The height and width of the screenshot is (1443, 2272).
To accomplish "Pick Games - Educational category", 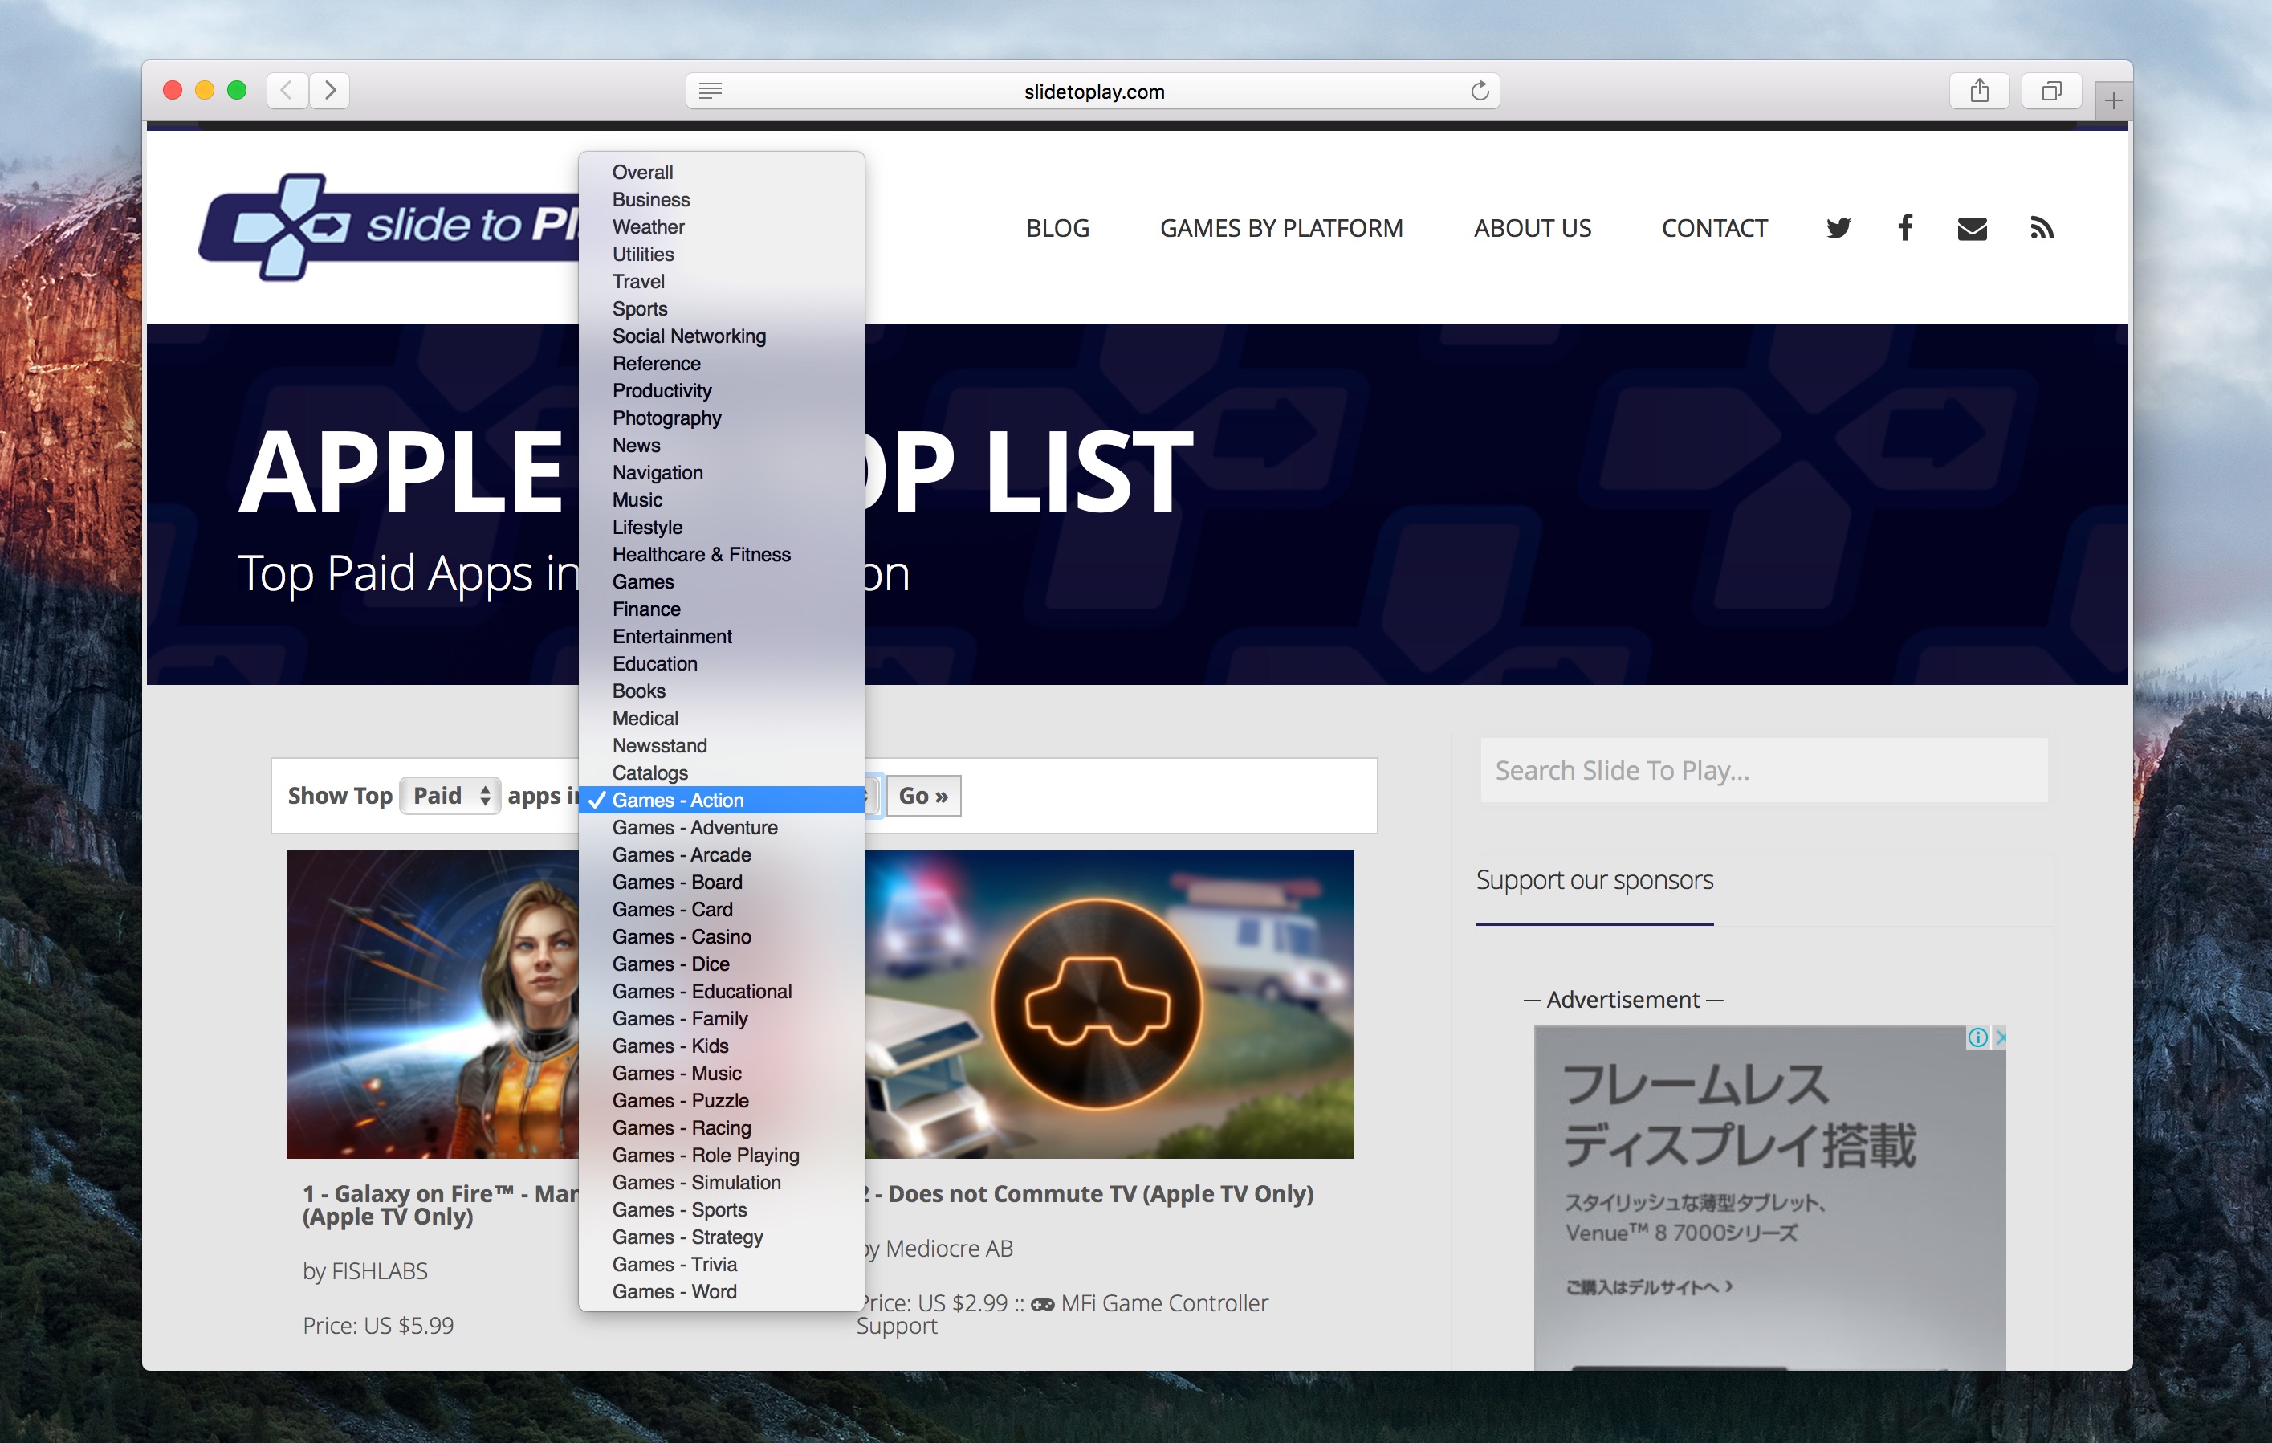I will click(x=722, y=992).
